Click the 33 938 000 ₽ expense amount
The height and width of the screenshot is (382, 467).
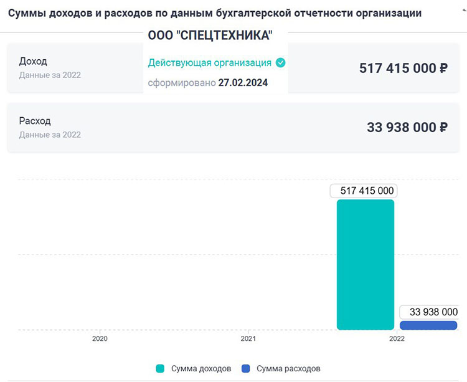click(407, 127)
